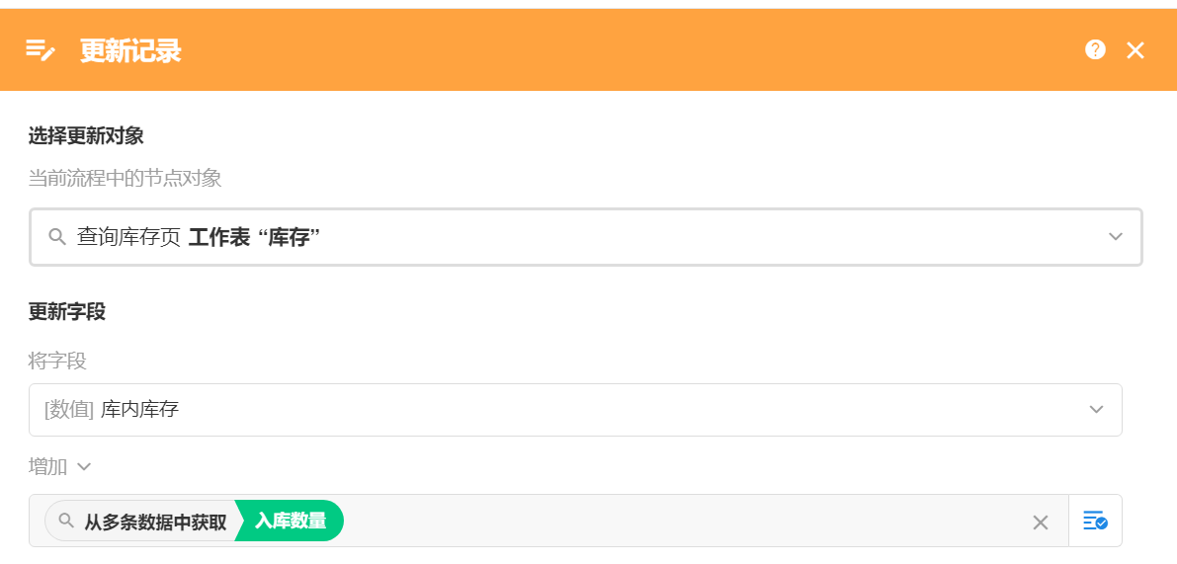
Task: Click magnifier icon inside 从多条数据中获取 tag
Action: pyautogui.click(x=66, y=521)
